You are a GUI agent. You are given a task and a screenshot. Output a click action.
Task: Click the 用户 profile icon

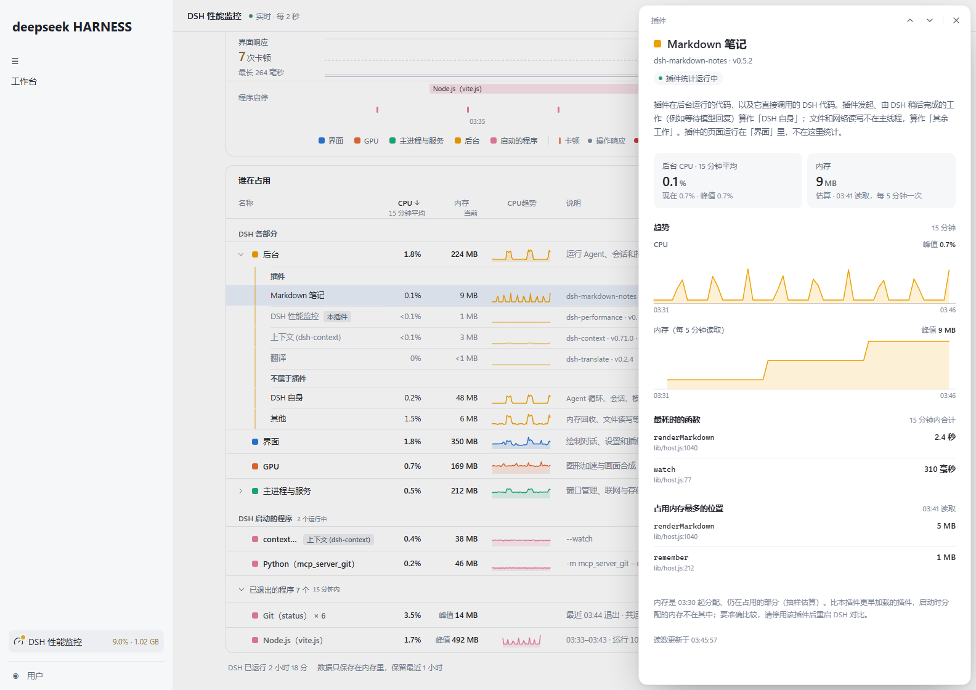[x=16, y=676]
